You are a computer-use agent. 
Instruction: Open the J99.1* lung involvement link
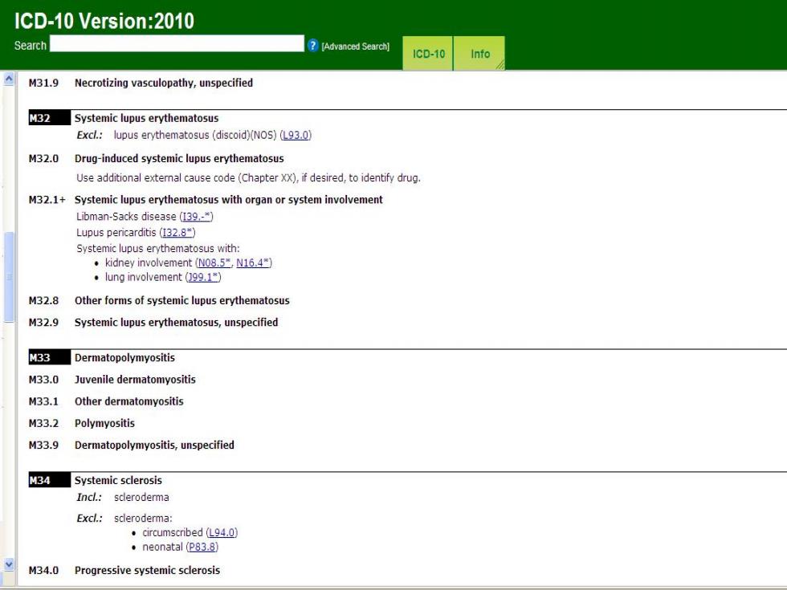coord(203,277)
